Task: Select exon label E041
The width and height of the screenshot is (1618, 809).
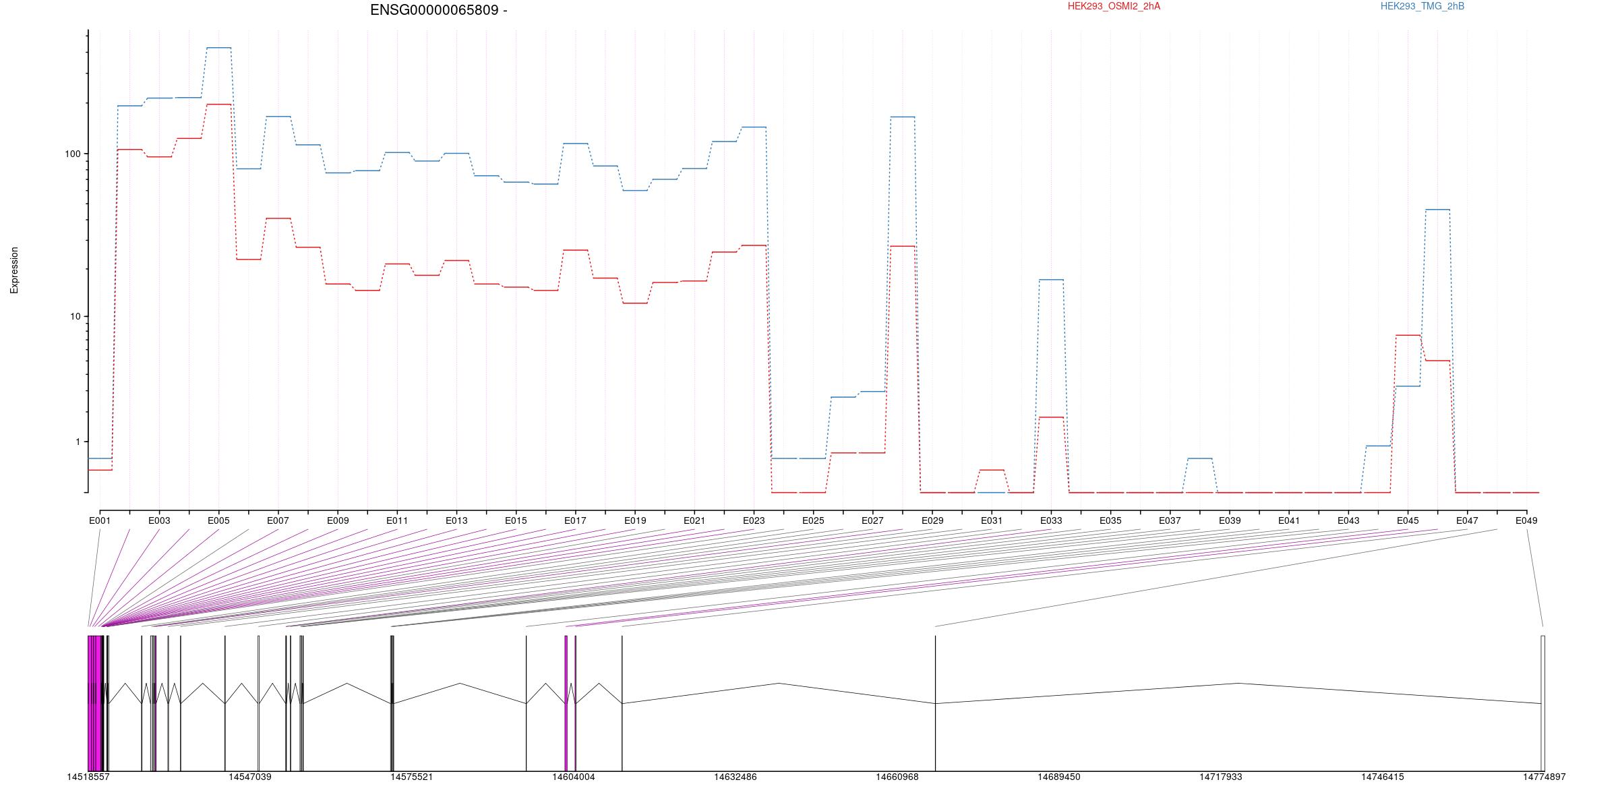Action: [x=1289, y=520]
